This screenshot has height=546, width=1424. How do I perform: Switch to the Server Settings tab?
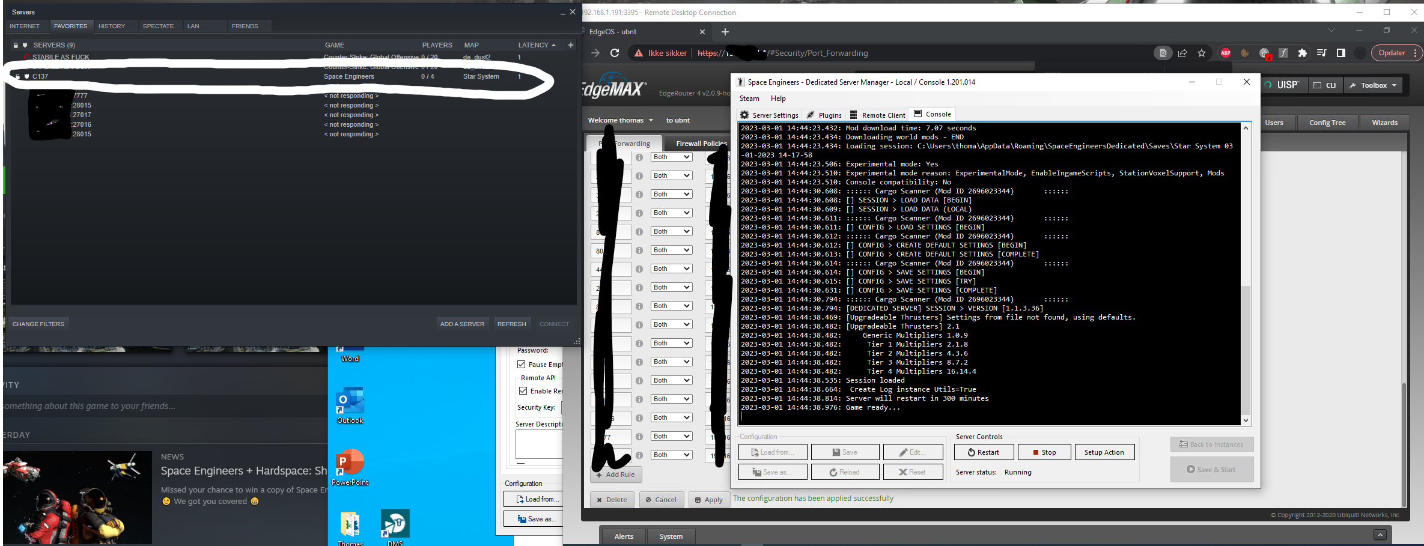tap(770, 115)
